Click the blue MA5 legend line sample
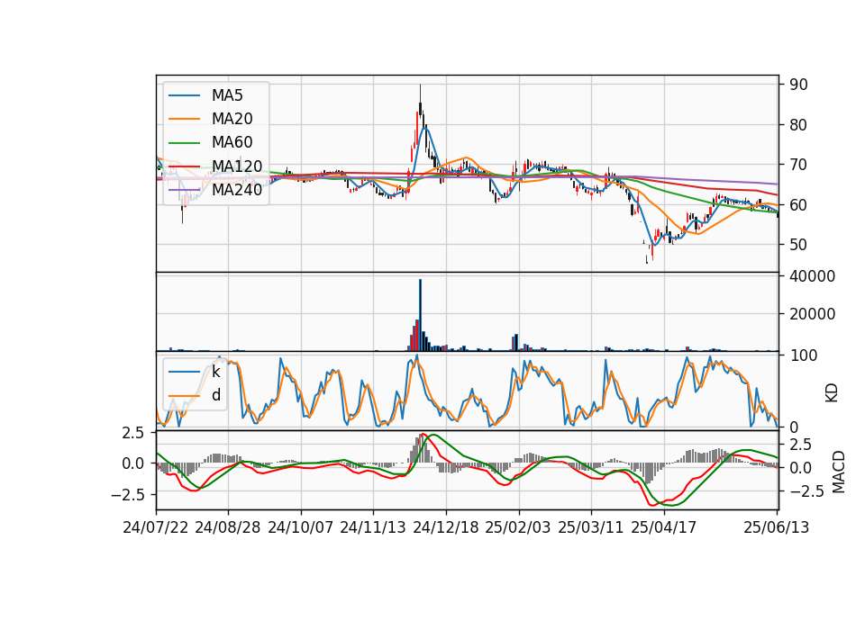 point(184,96)
